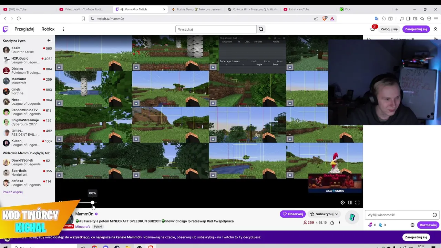Click the browser address bar URL

111,19
